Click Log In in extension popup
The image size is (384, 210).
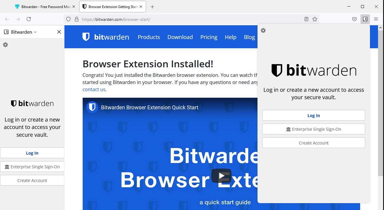coord(314,115)
